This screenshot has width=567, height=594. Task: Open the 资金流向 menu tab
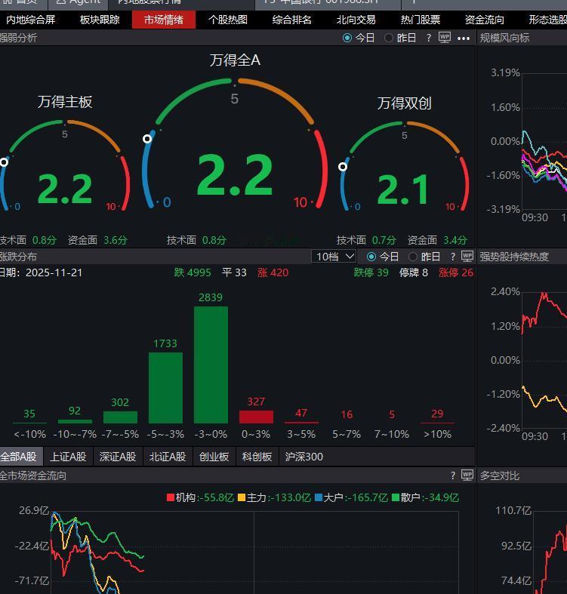click(x=485, y=20)
